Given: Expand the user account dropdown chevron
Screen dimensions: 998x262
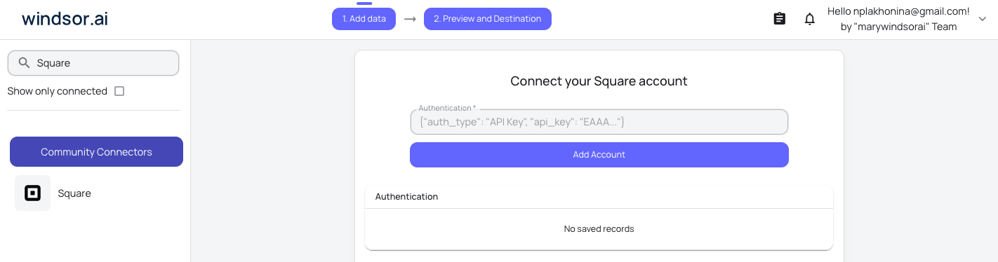Looking at the screenshot, I should point(982,19).
